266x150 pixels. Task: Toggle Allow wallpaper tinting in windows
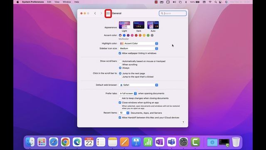point(120,53)
